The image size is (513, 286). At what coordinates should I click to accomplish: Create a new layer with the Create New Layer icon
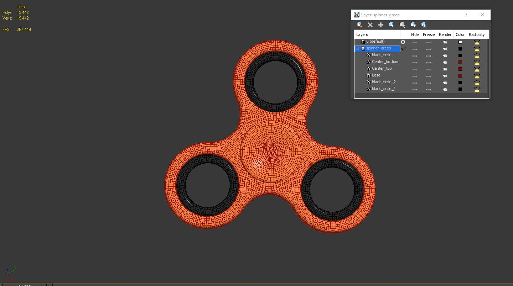click(x=359, y=25)
